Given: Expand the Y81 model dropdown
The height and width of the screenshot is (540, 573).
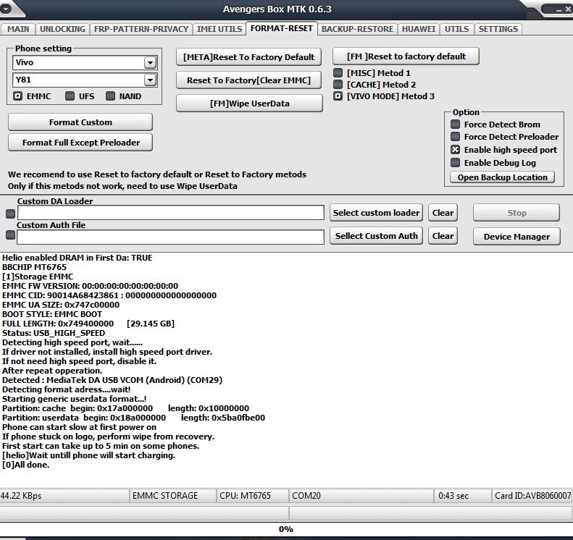Looking at the screenshot, I should pos(150,80).
